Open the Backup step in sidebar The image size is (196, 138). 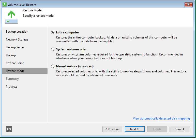(x=11, y=55)
